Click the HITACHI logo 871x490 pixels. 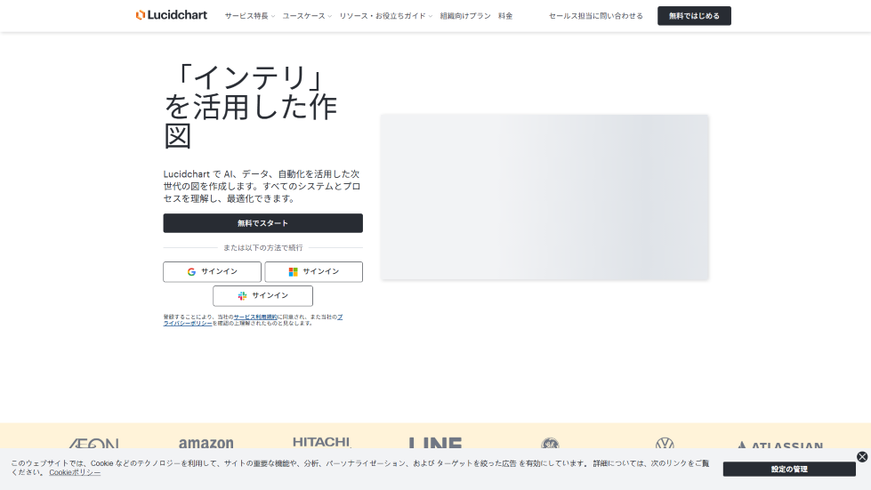pyautogui.click(x=322, y=442)
